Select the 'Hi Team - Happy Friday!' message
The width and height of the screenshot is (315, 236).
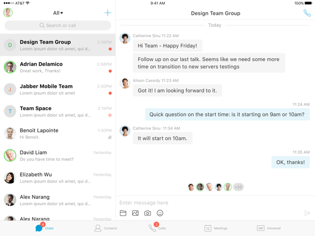click(167, 46)
